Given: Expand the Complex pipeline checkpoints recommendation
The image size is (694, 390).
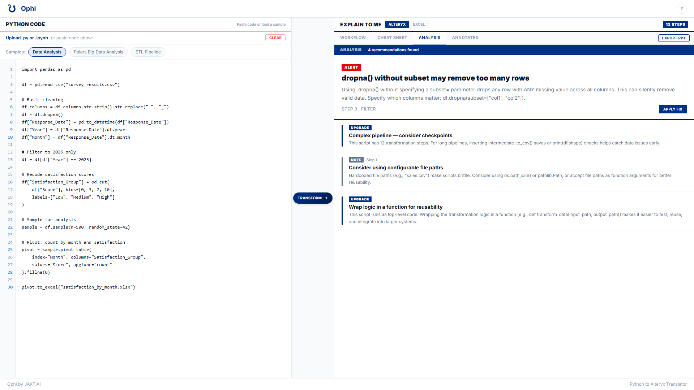Looking at the screenshot, I should point(400,135).
